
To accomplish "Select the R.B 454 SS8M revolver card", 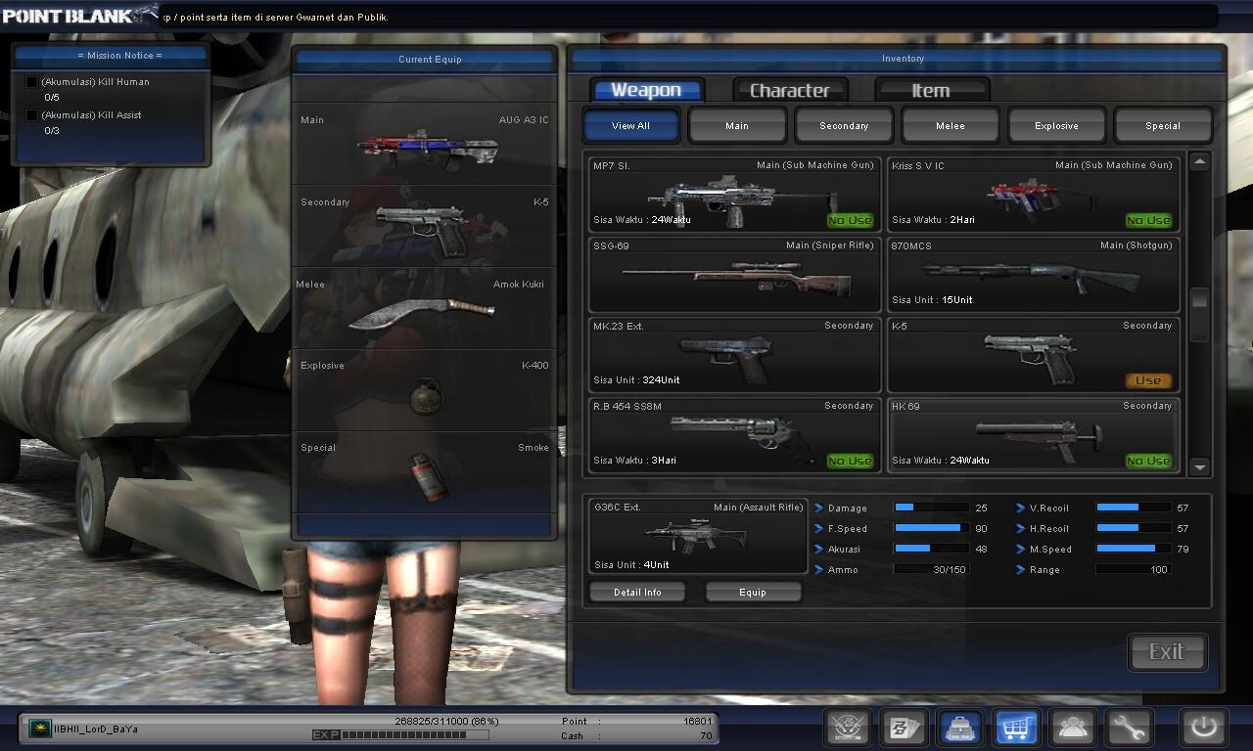I will [x=734, y=435].
